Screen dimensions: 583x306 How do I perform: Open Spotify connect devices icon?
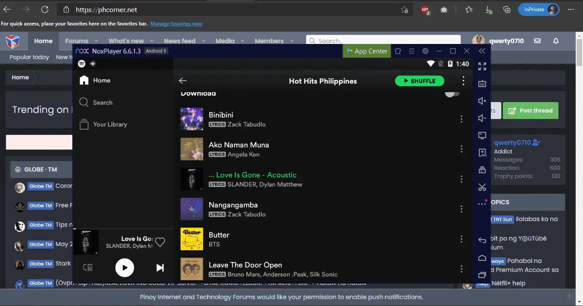[x=87, y=268]
